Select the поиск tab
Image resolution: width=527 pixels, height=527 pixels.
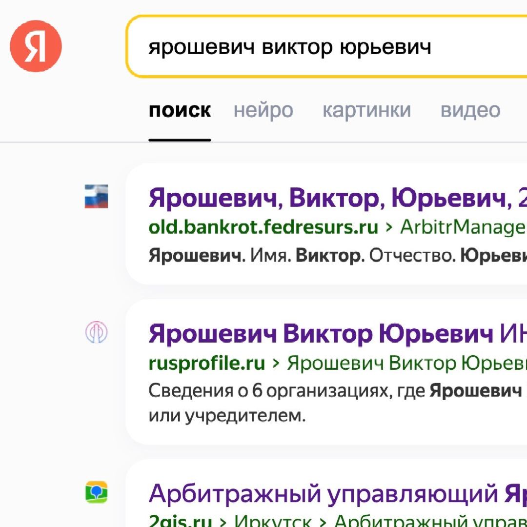tap(180, 110)
